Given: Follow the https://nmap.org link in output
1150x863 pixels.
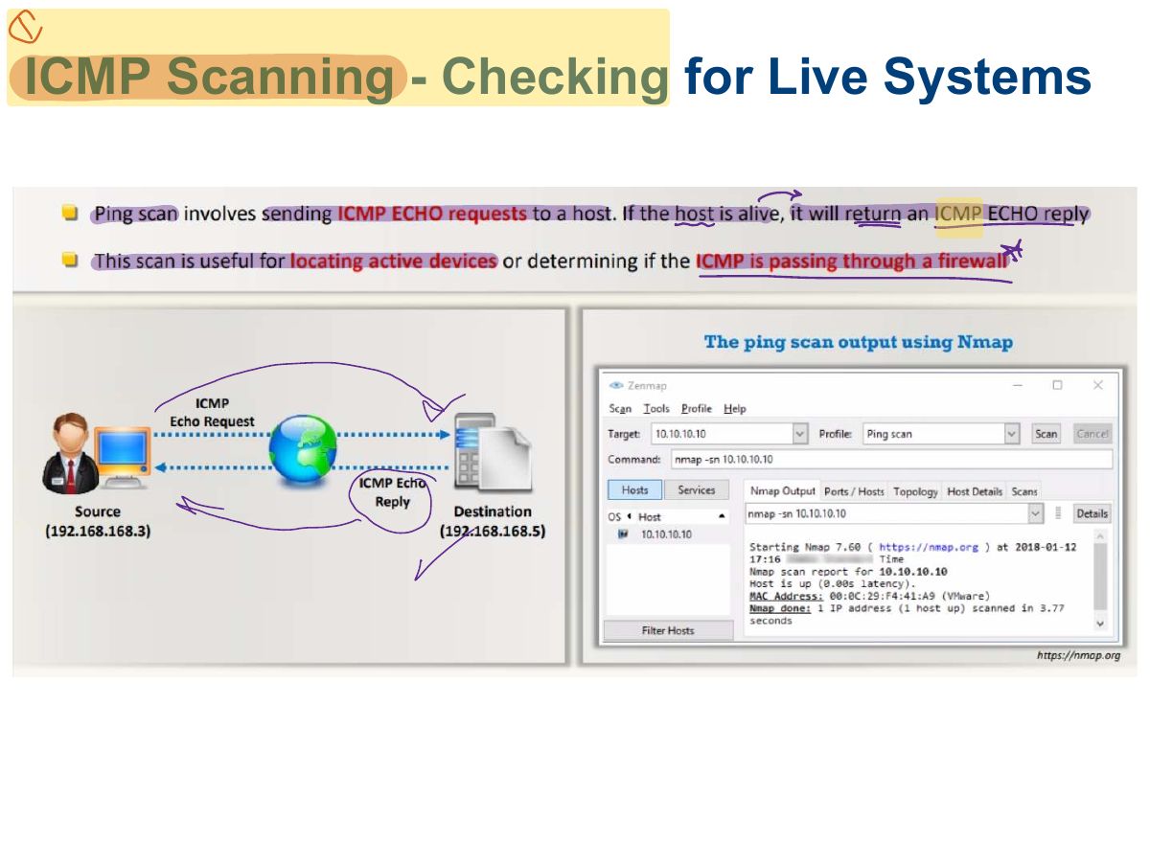Looking at the screenshot, I should [x=929, y=547].
